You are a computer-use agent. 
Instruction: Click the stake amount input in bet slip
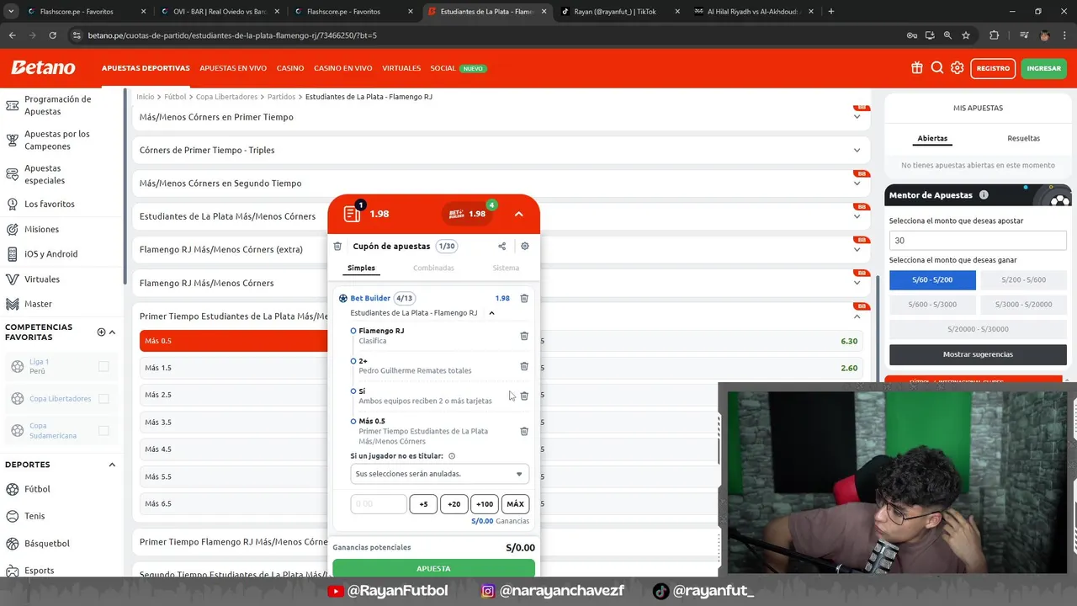(x=379, y=504)
